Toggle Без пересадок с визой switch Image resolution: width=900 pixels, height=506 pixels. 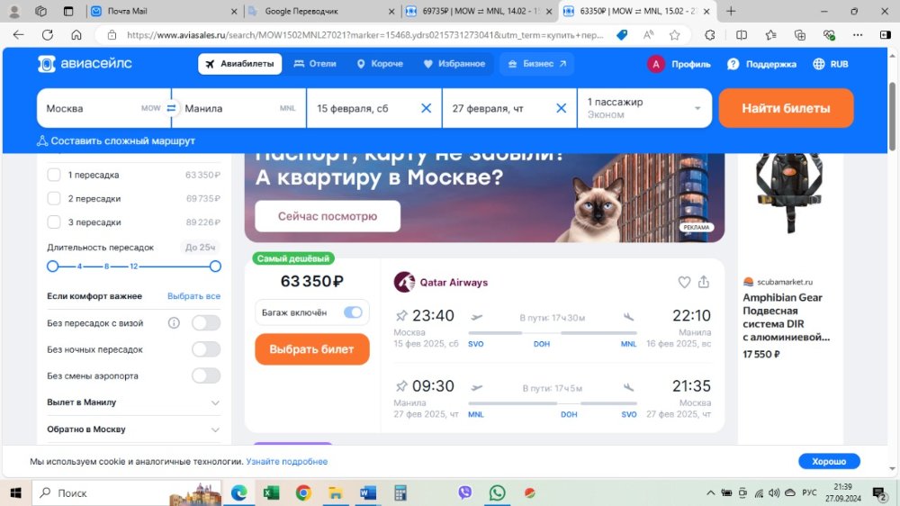(206, 323)
